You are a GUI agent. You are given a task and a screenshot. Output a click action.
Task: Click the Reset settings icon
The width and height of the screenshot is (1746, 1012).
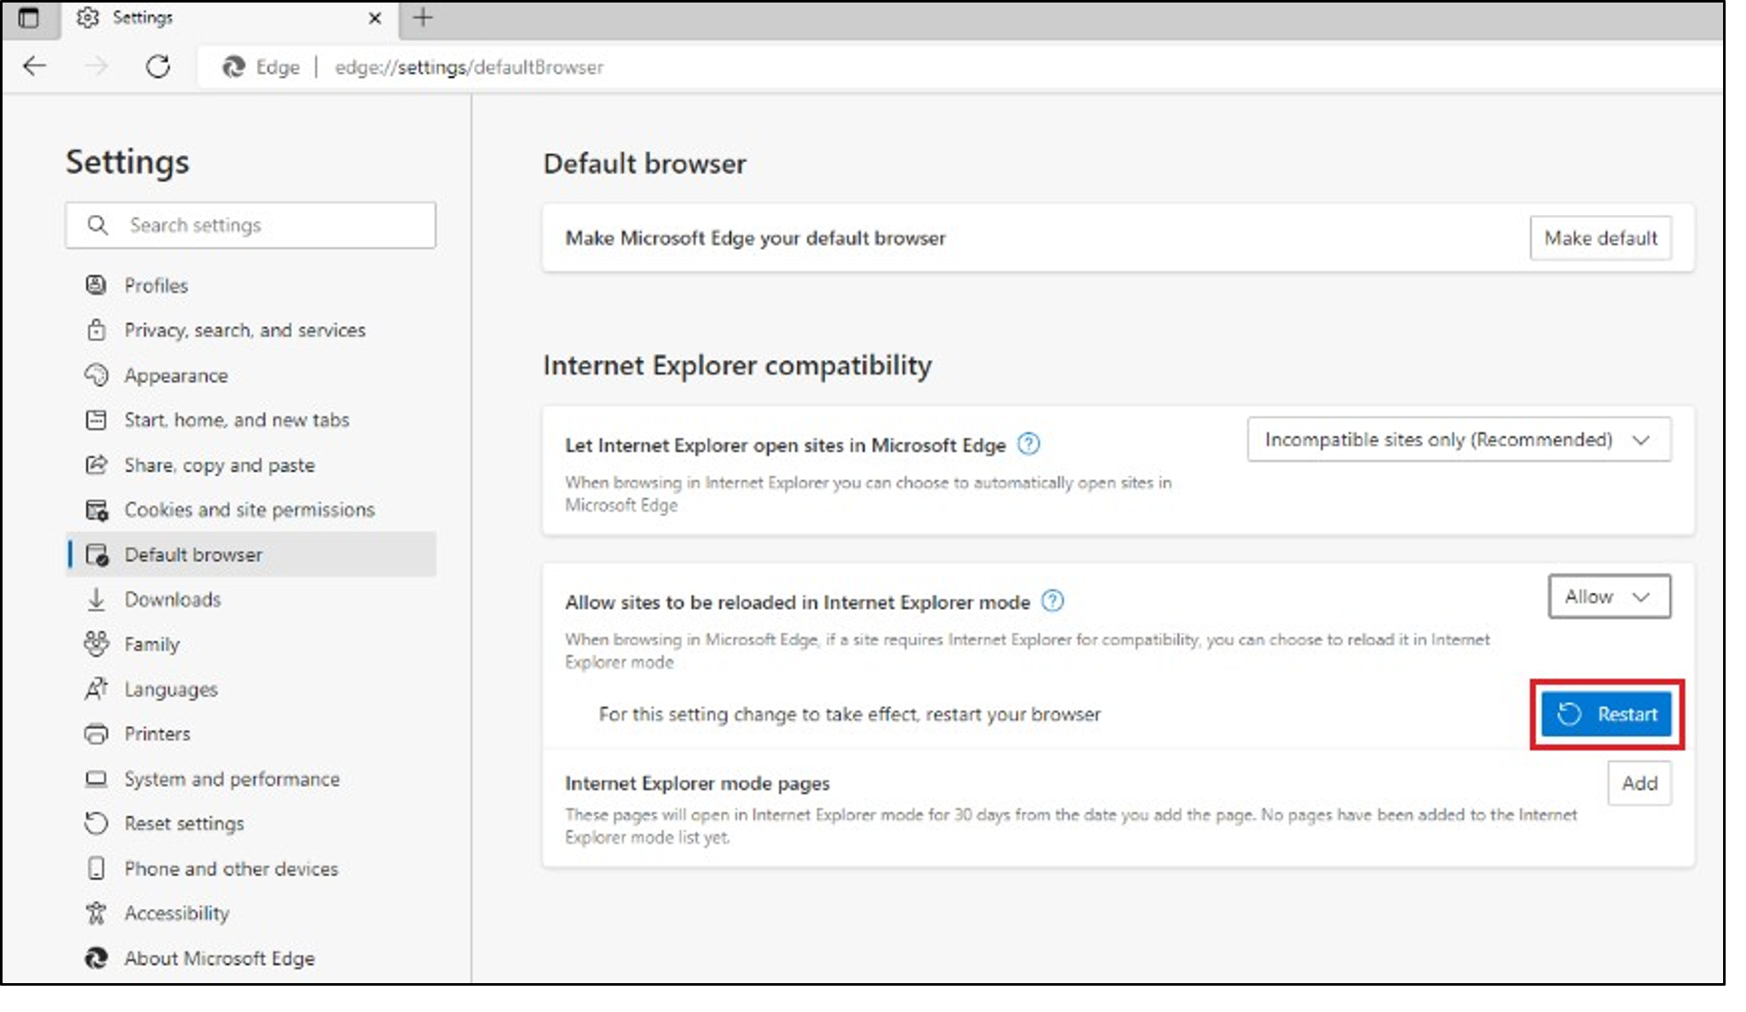coord(96,823)
